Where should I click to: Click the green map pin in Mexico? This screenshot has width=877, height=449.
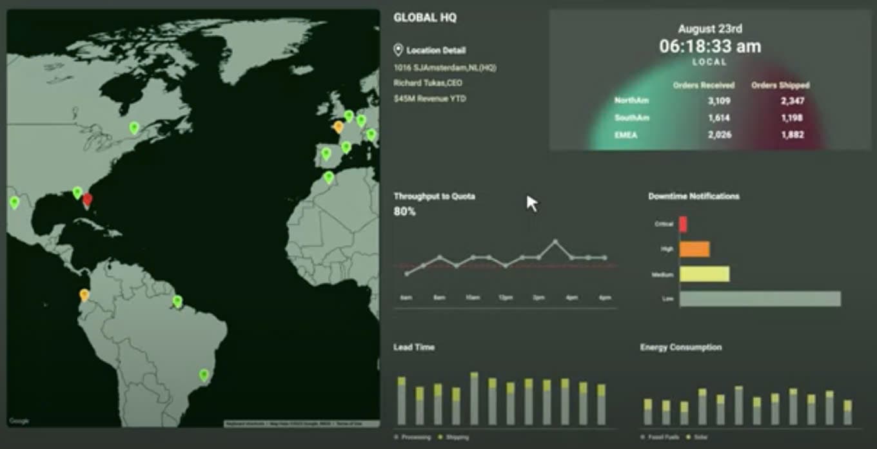pos(14,203)
